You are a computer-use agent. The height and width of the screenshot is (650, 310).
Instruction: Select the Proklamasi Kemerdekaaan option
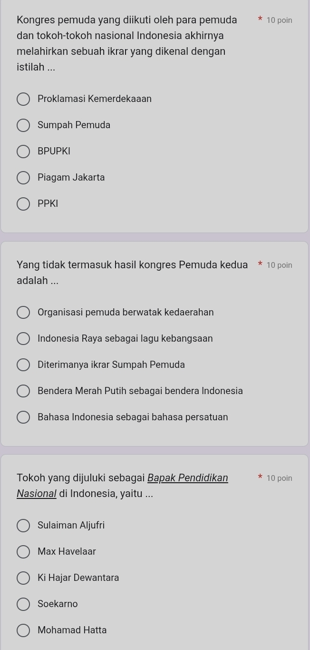(23, 99)
